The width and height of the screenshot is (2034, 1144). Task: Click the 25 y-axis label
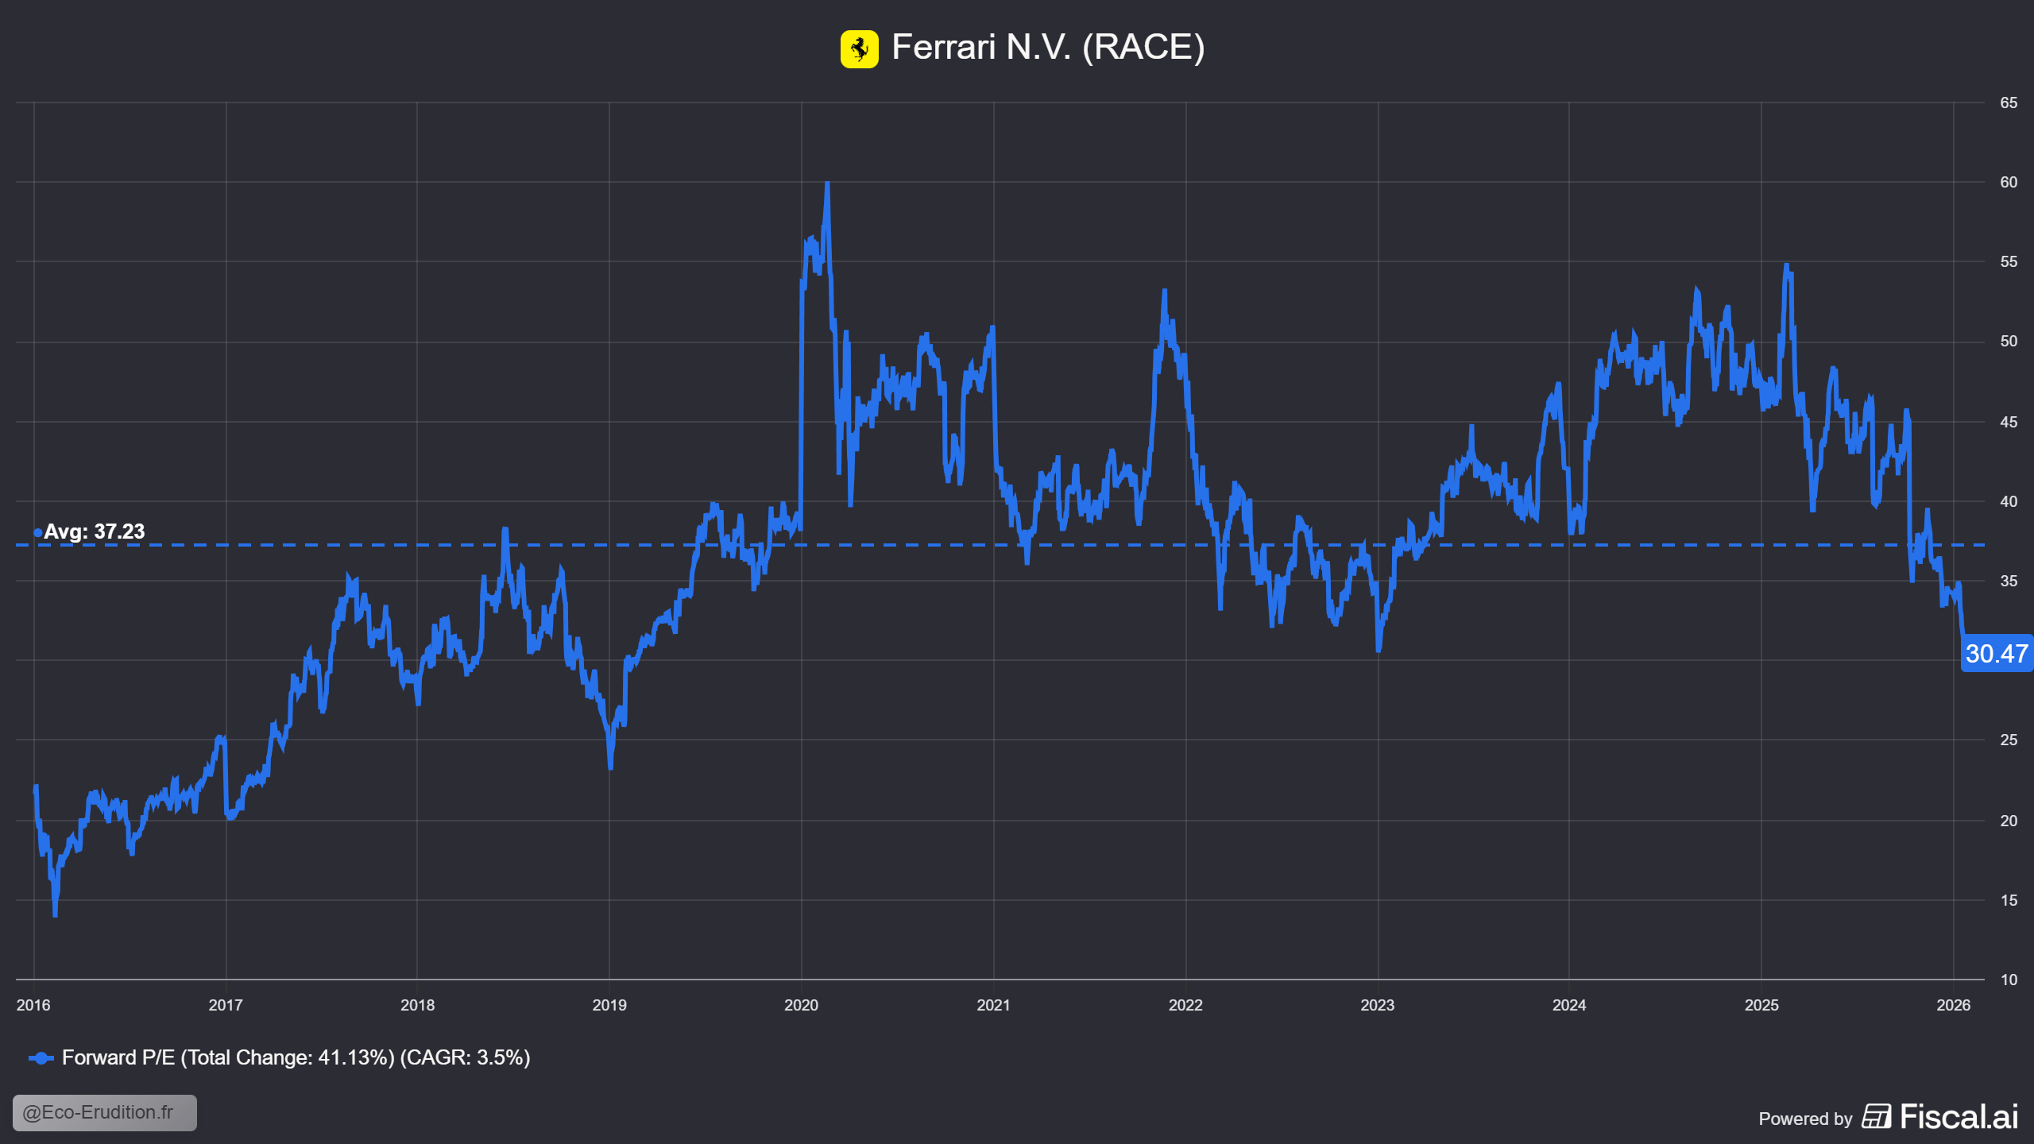2009,740
